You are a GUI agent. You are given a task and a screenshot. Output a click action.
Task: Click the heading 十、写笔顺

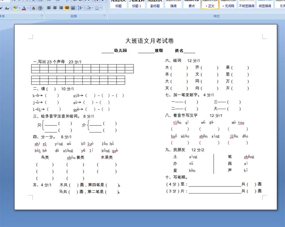click(x=176, y=177)
